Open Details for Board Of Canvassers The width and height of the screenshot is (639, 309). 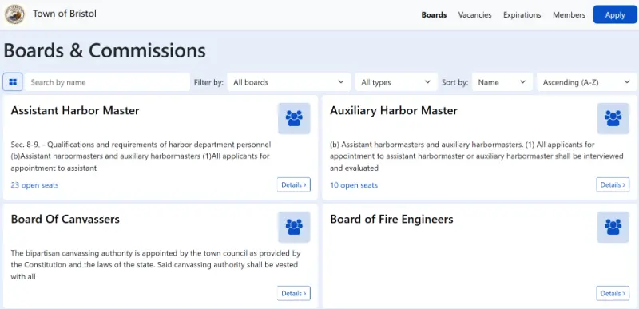(294, 294)
